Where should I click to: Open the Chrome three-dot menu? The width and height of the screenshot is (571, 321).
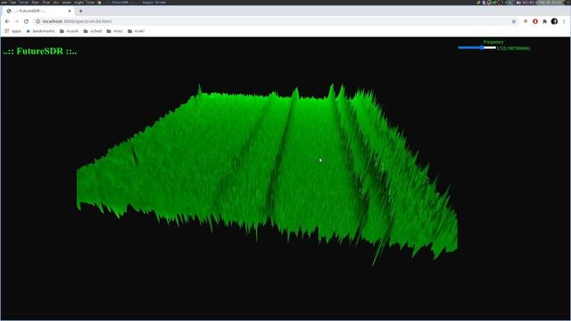564,21
